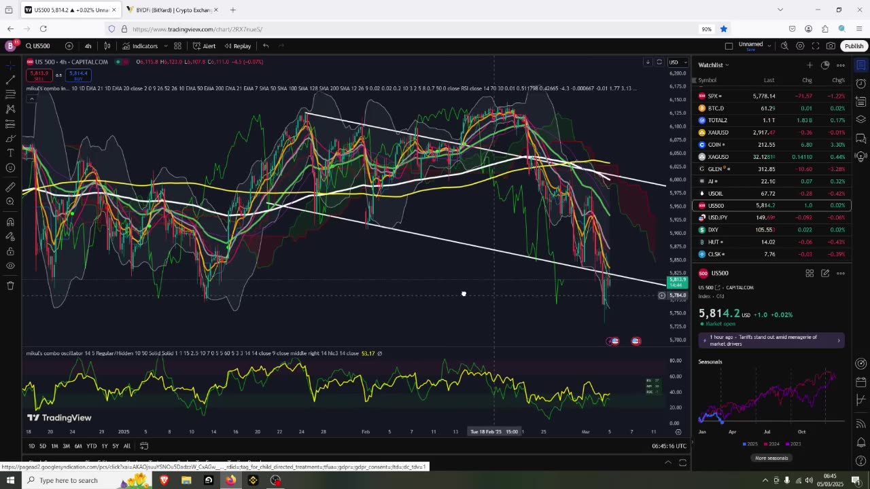Screen dimensions: 870x489
Task: Open the BYDFi browser tab
Action: click(172, 10)
